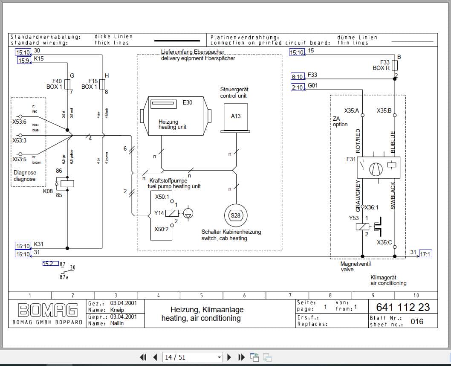Click the drawing number 641 112 23
451x366 pixels.
click(x=403, y=307)
